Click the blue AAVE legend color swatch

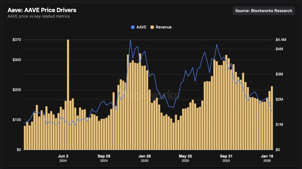click(x=133, y=27)
